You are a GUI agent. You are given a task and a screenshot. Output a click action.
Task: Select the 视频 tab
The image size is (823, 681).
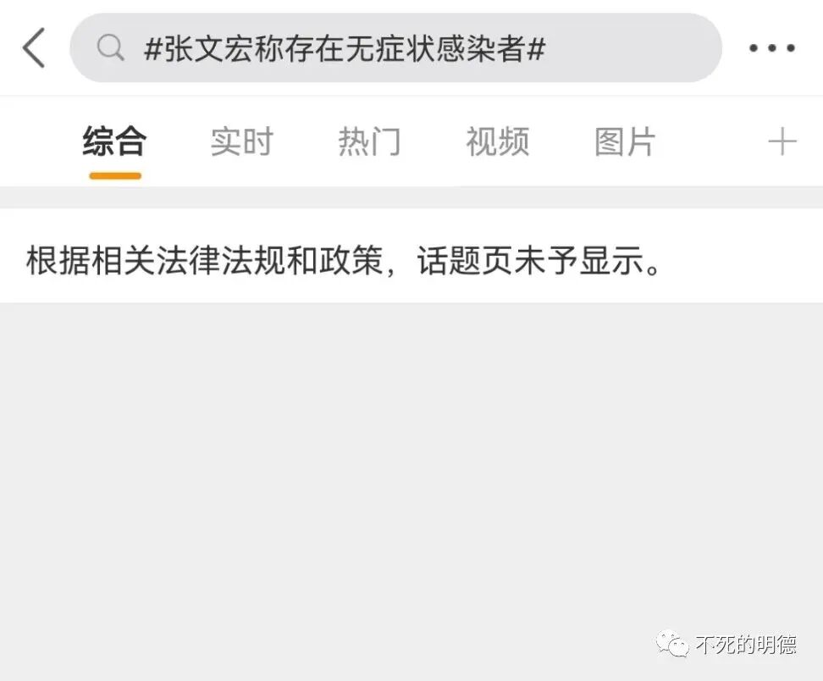tap(498, 141)
